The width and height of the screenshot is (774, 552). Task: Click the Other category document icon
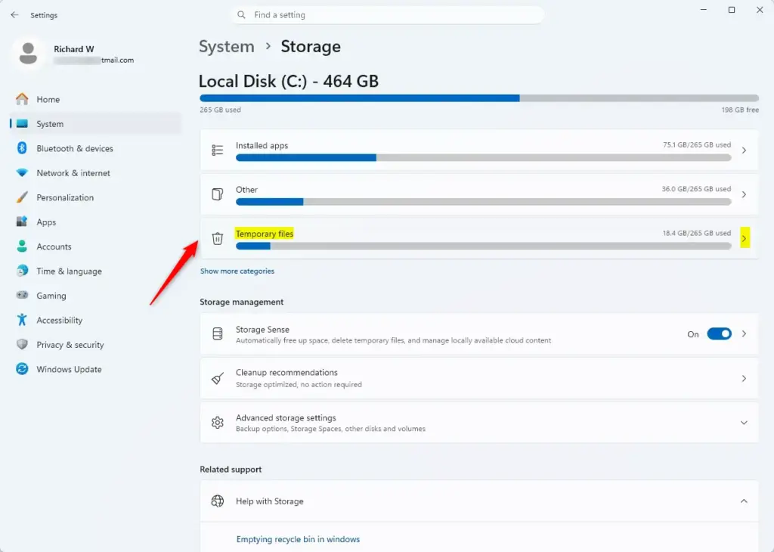[x=217, y=194]
